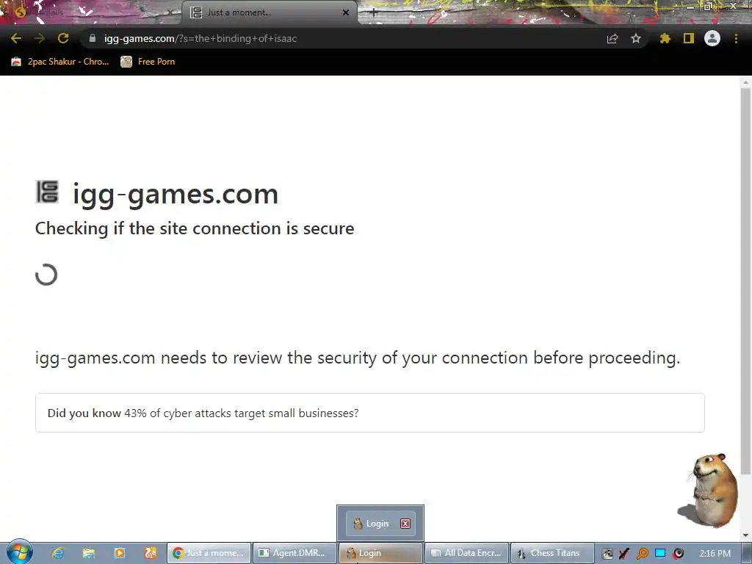Click the hamster desktop character
The height and width of the screenshot is (564, 752).
[x=710, y=491]
